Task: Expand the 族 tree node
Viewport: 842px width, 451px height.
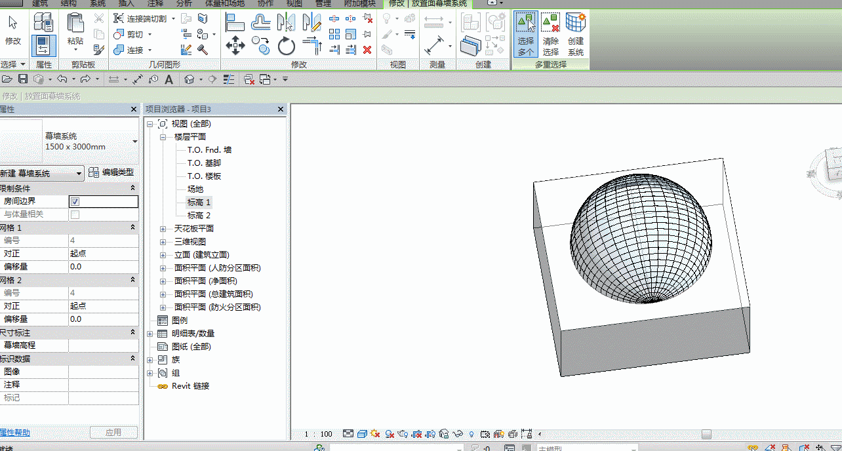Action: pos(150,360)
